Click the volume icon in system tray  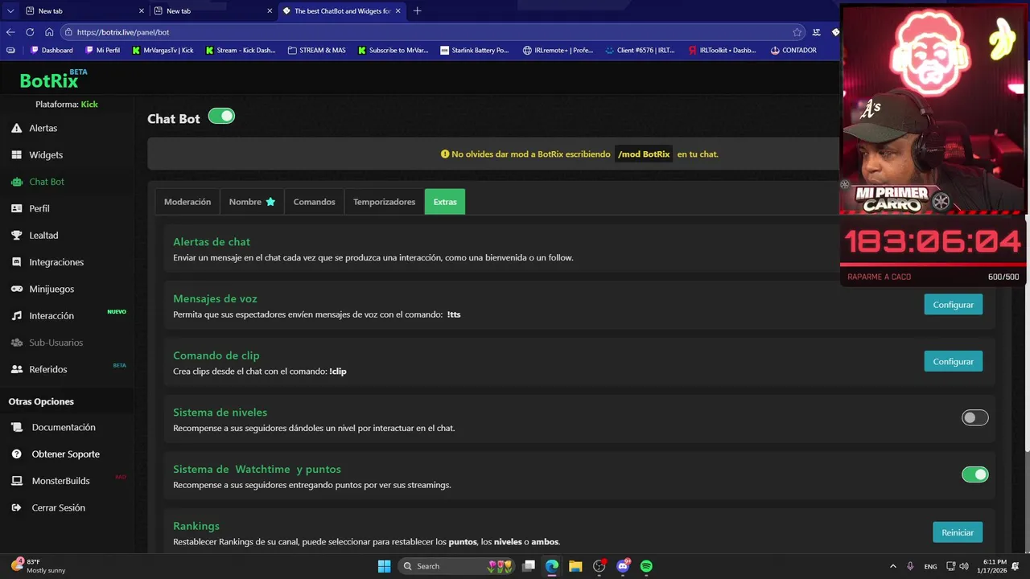point(964,566)
